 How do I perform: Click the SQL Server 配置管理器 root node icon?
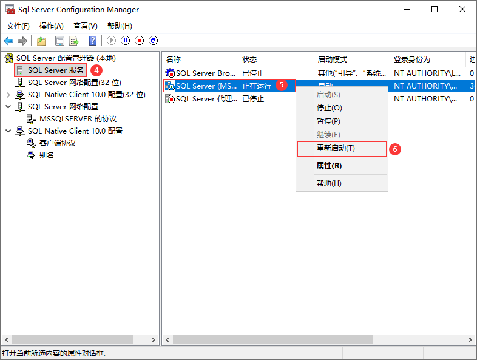tap(9, 58)
